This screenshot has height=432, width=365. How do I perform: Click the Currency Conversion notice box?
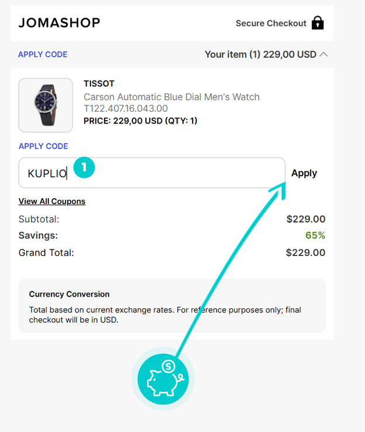point(172,306)
